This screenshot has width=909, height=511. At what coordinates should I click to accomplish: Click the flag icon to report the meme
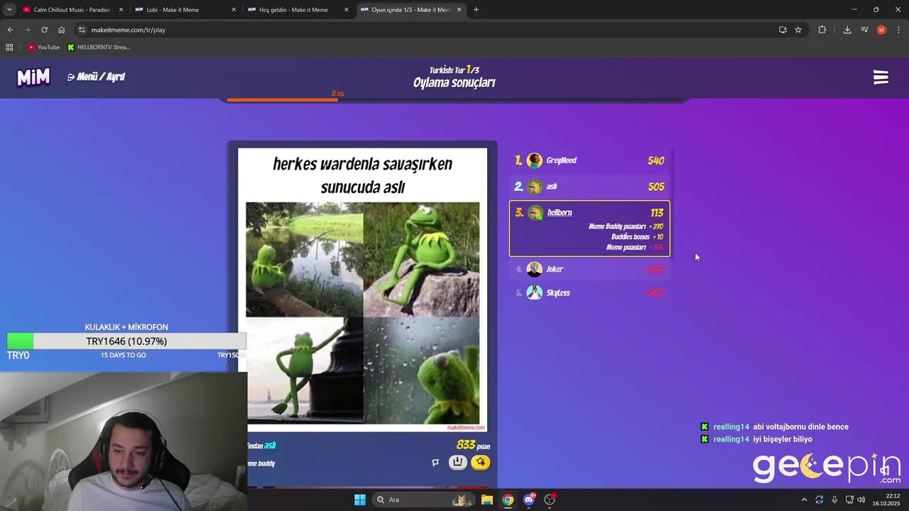pos(435,463)
